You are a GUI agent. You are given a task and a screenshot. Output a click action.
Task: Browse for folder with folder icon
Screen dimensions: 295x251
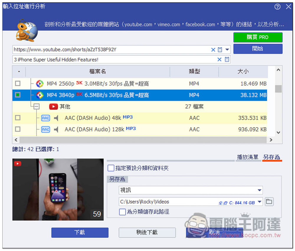(269, 202)
